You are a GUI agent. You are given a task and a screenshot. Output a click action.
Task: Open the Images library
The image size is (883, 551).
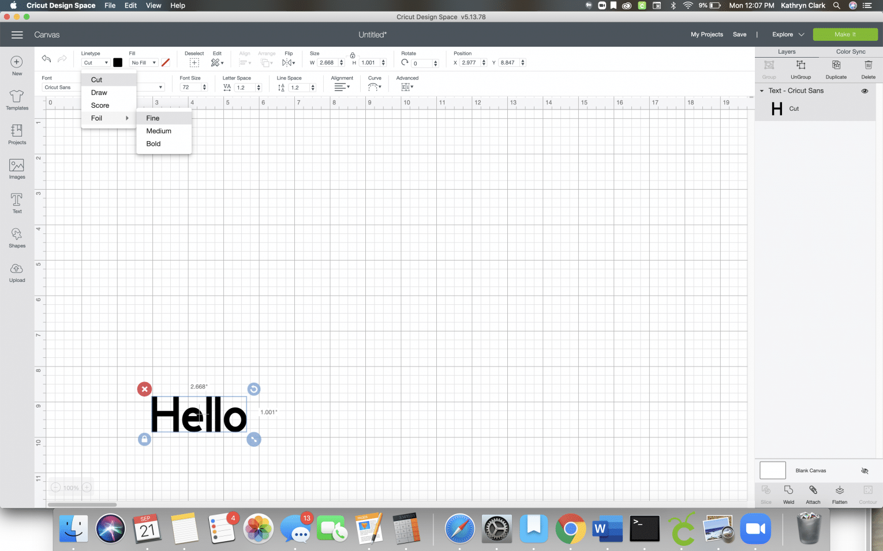point(17,165)
